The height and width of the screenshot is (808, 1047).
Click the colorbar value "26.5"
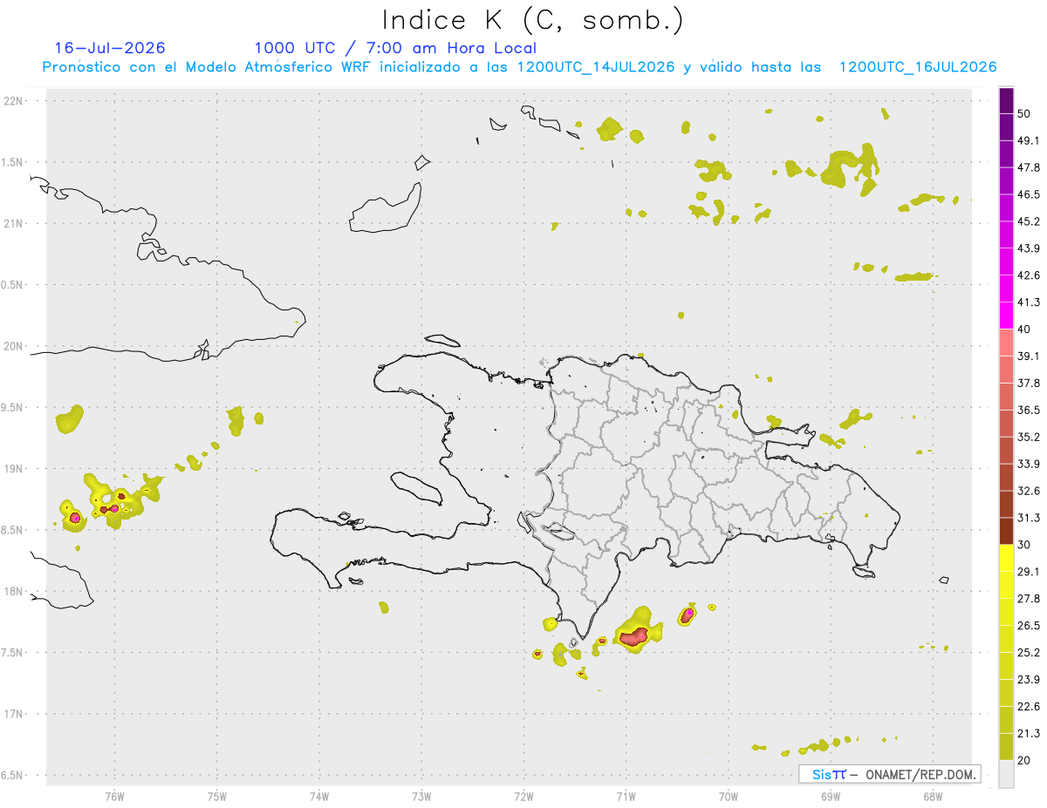(1029, 626)
